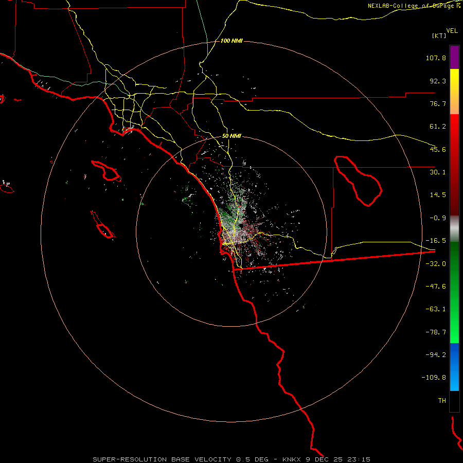The height and width of the screenshot is (463, 463).
Task: Click the 107.8 velocity scale value
Action: tap(436, 58)
